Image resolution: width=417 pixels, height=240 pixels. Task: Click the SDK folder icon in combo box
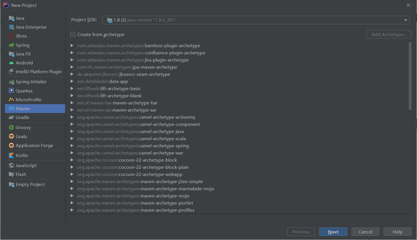pos(109,20)
